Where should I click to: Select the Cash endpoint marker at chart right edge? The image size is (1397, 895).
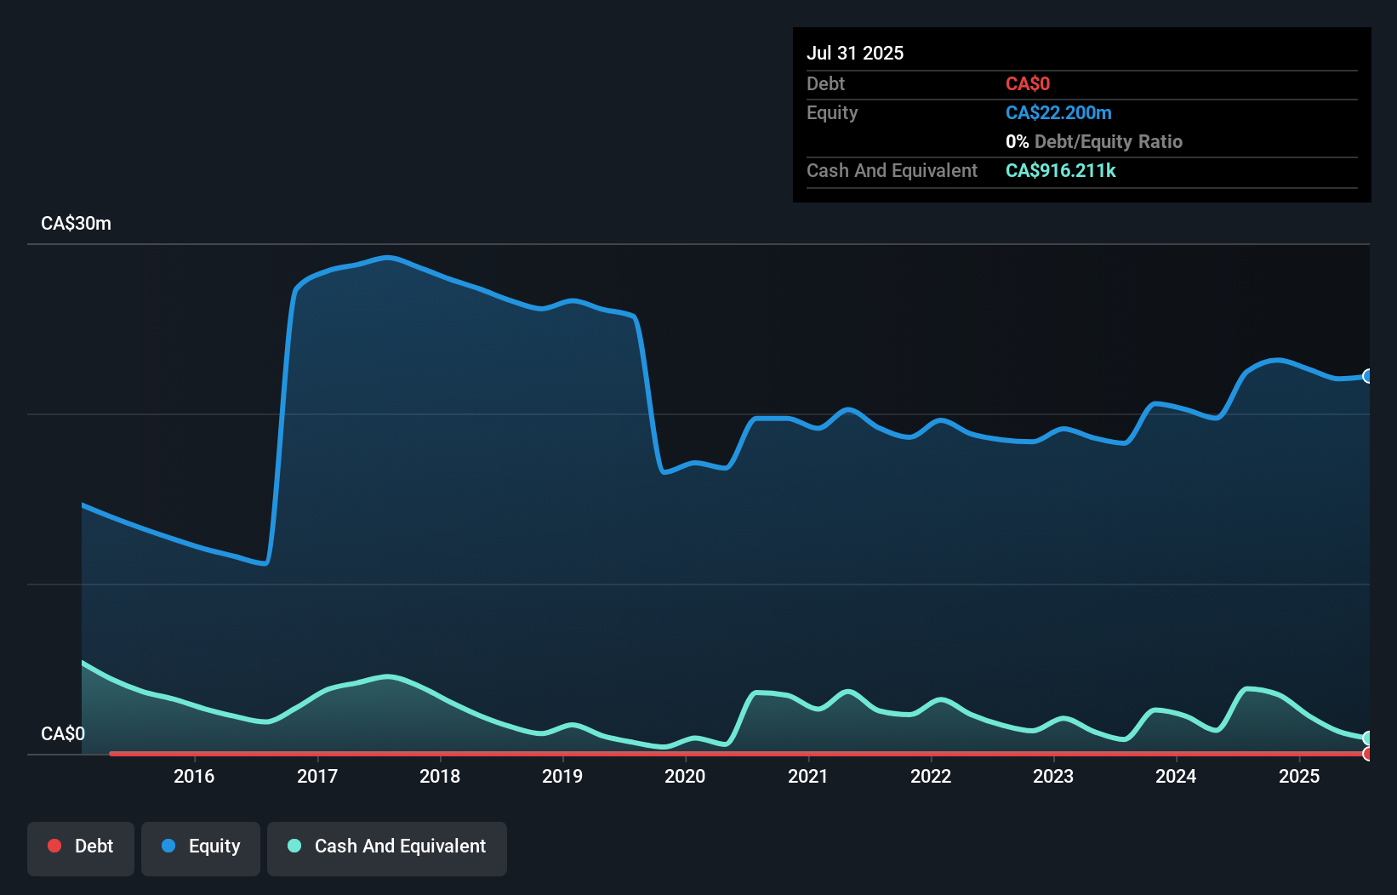coord(1368,738)
